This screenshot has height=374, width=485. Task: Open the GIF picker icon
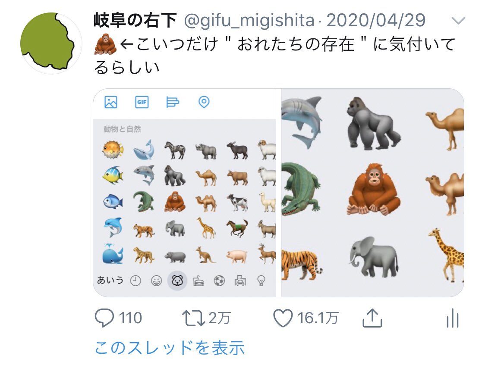pyautogui.click(x=142, y=102)
